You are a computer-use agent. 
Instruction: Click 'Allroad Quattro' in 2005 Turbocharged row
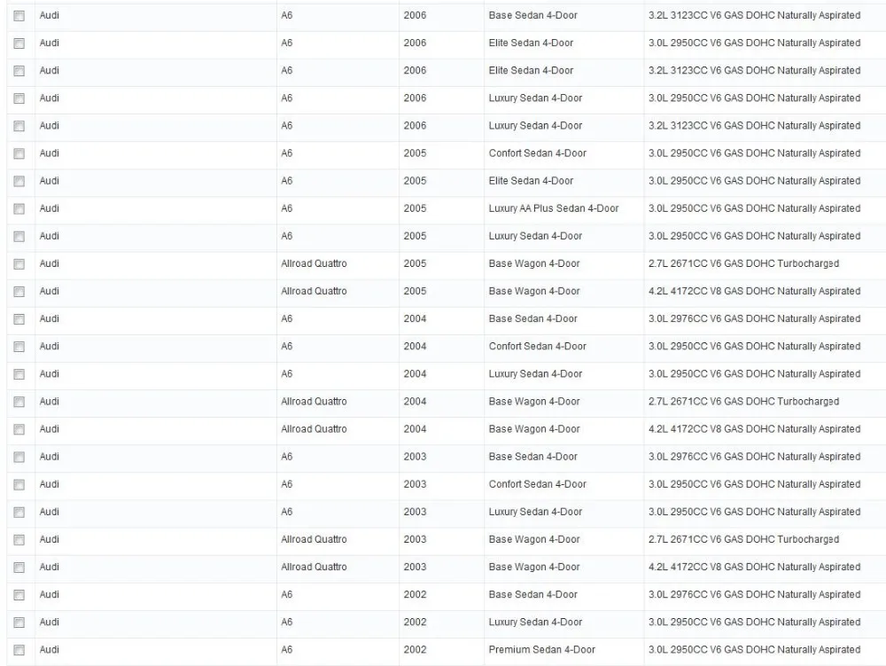click(x=315, y=263)
